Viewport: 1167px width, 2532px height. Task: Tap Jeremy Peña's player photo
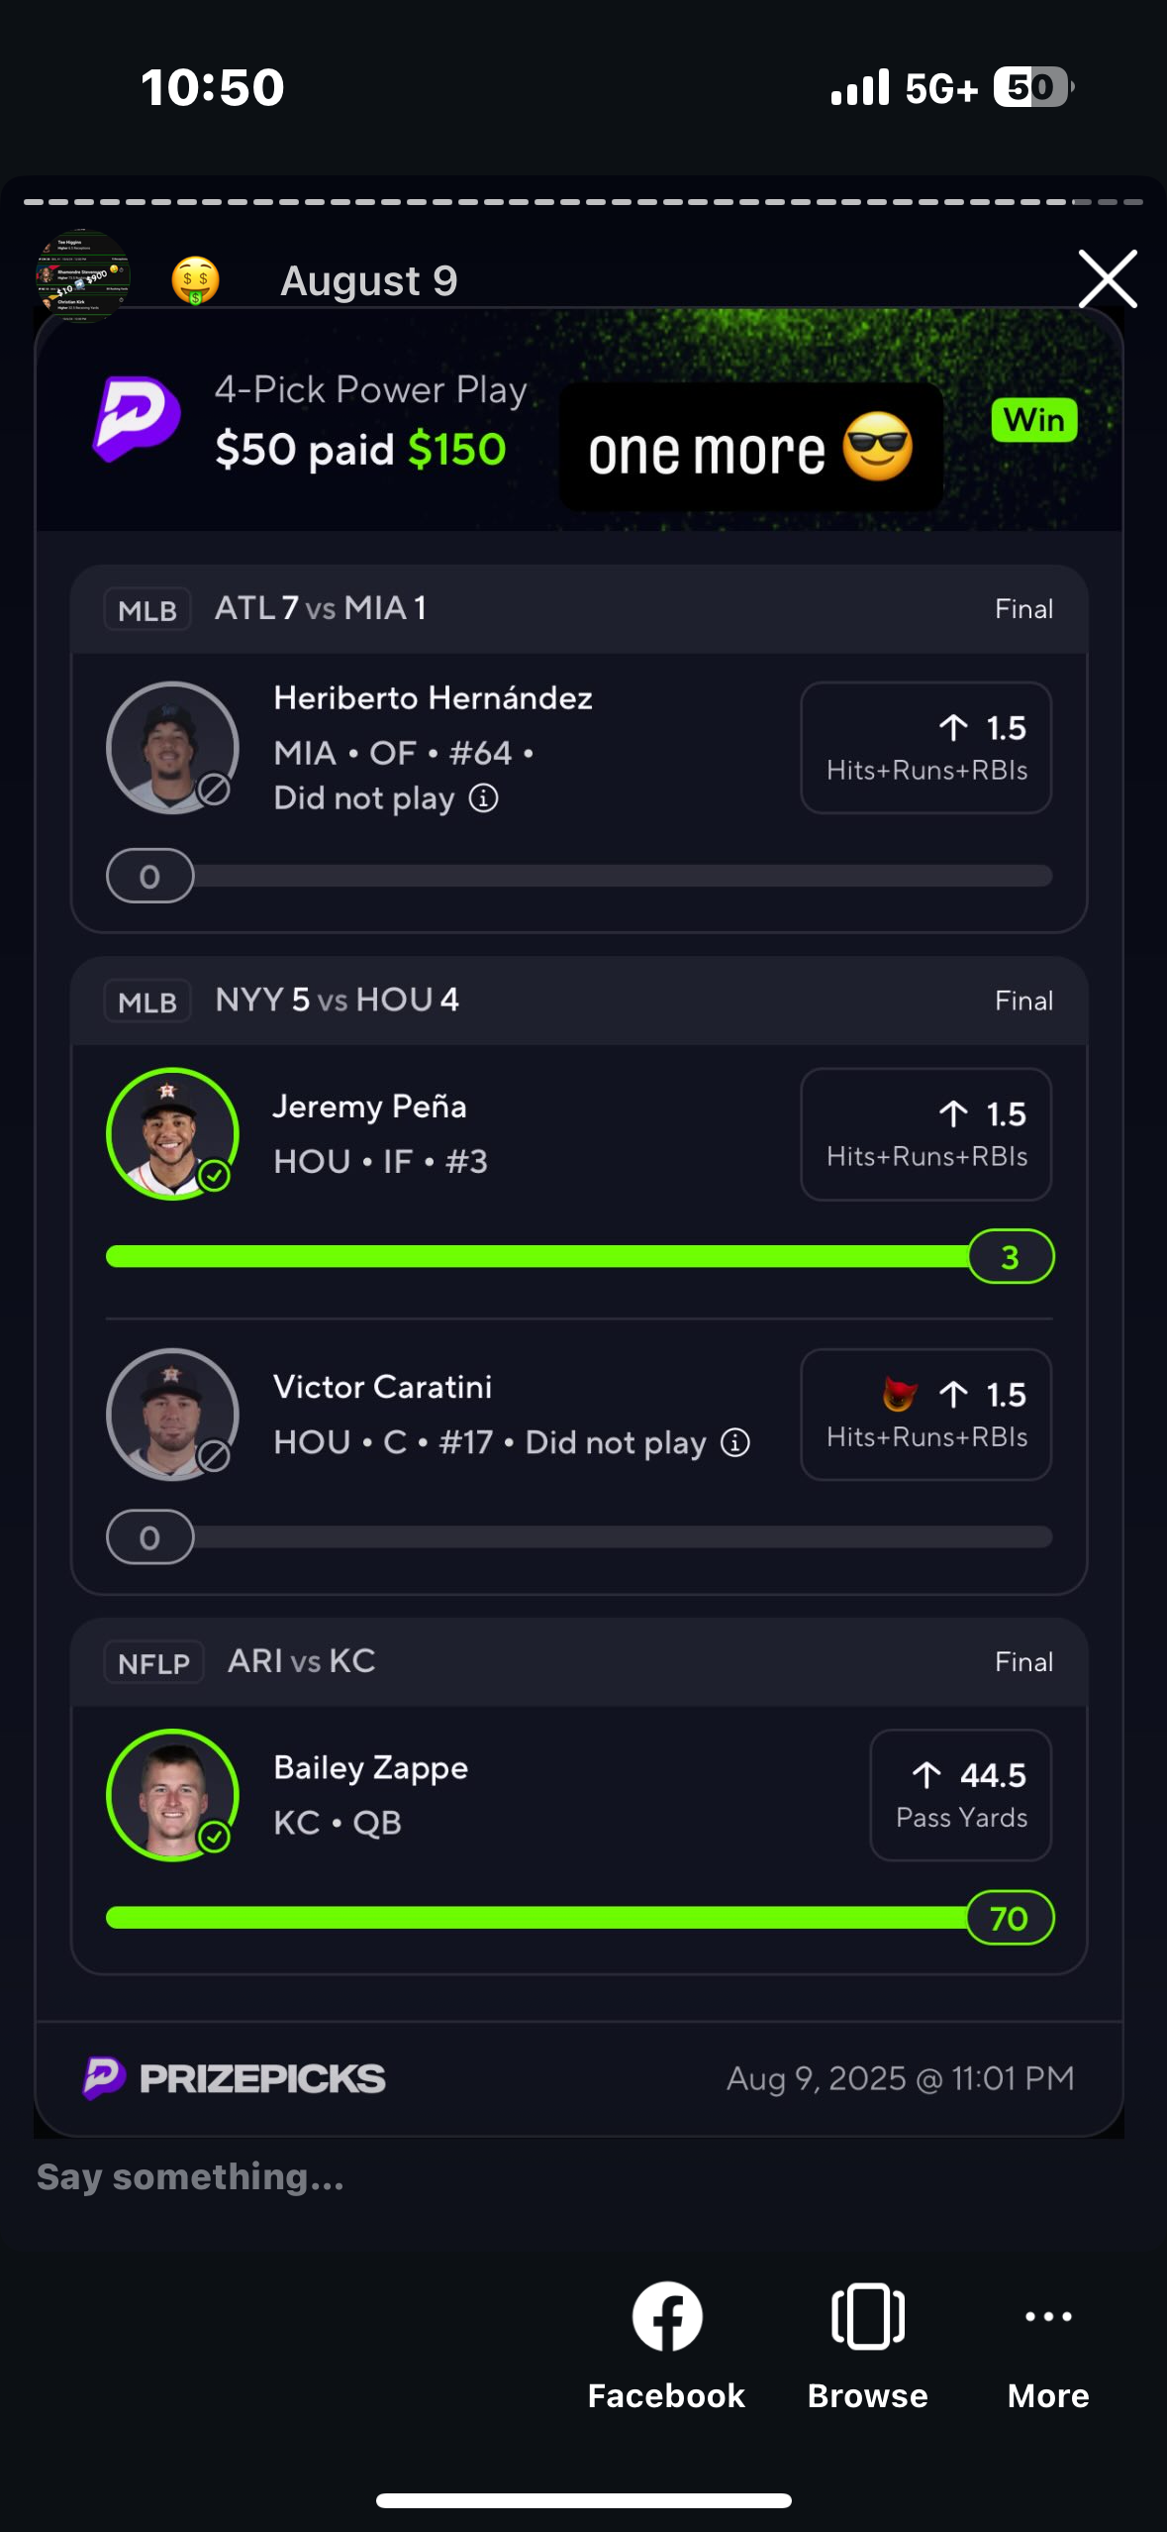pos(172,1133)
